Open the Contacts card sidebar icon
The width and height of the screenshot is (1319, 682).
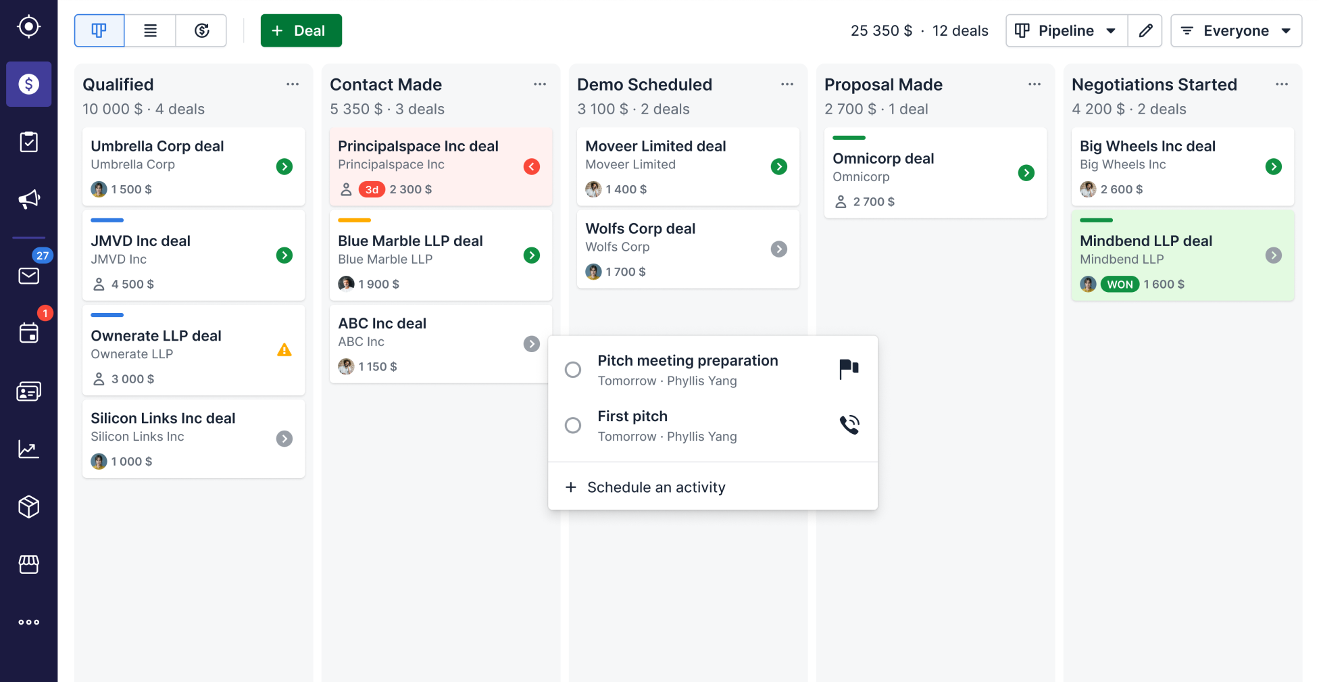pos(28,391)
